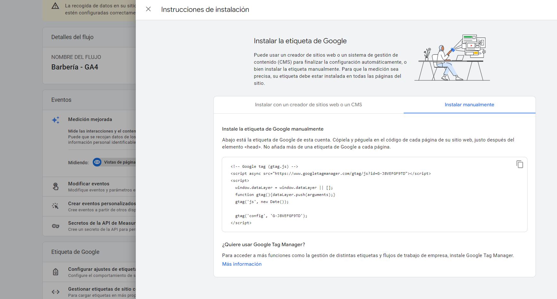
Task: Click the Google tag illustration image
Action: (452, 58)
